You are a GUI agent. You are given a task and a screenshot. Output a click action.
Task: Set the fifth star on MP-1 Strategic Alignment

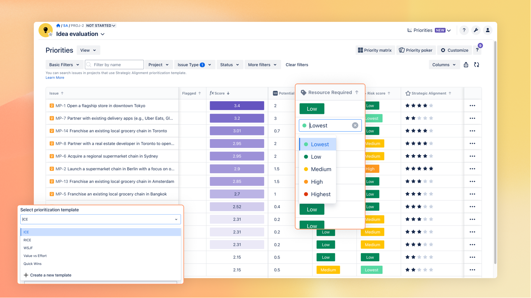[x=431, y=105]
